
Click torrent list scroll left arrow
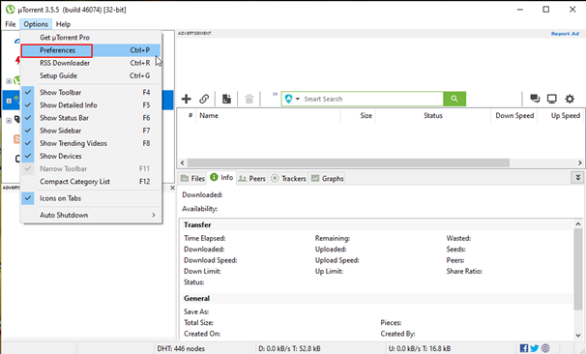183,163
